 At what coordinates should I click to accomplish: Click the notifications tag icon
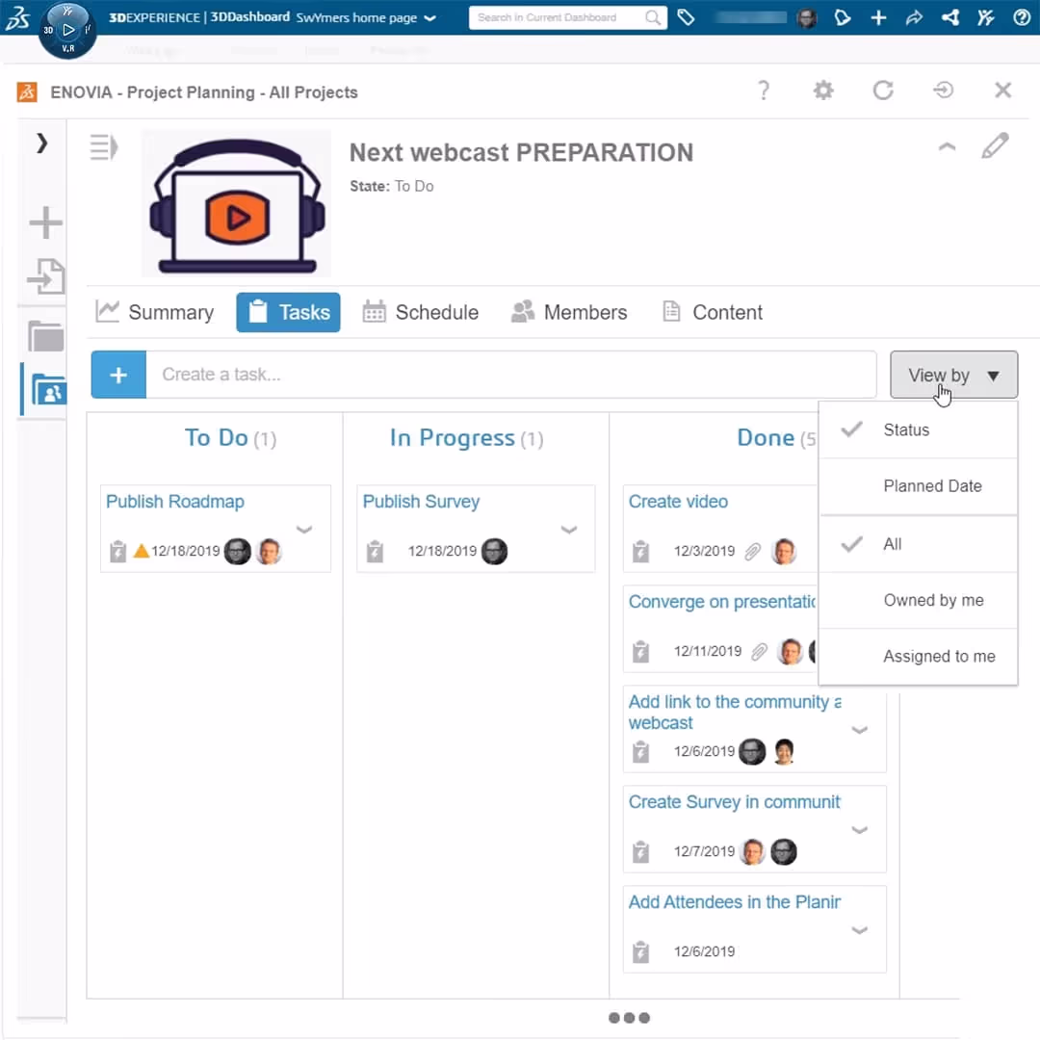[x=843, y=18]
